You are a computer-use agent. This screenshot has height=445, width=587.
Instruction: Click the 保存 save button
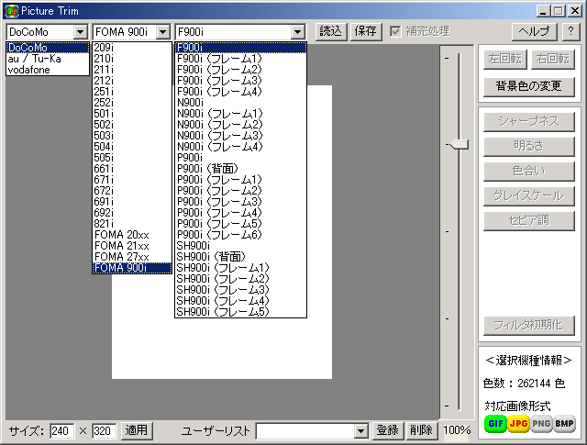point(365,31)
